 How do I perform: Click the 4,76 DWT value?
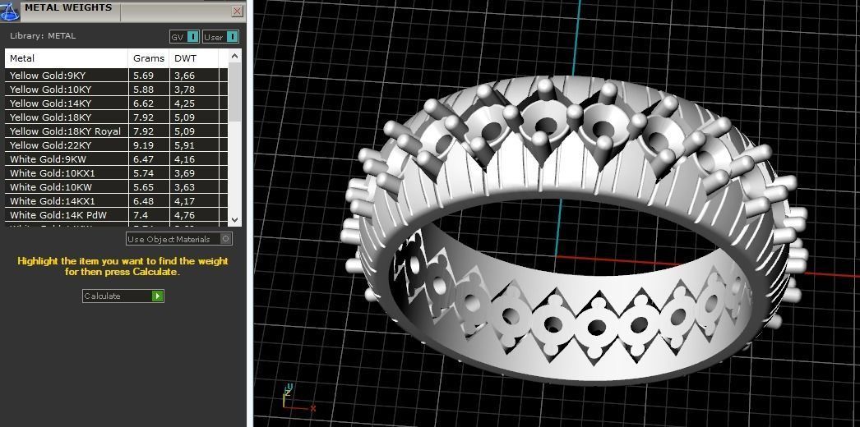click(185, 215)
